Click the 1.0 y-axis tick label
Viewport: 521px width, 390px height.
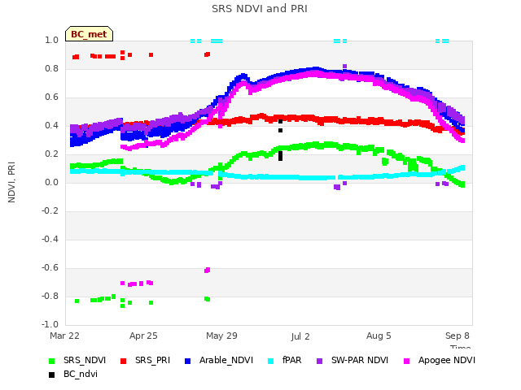pyautogui.click(x=51, y=40)
